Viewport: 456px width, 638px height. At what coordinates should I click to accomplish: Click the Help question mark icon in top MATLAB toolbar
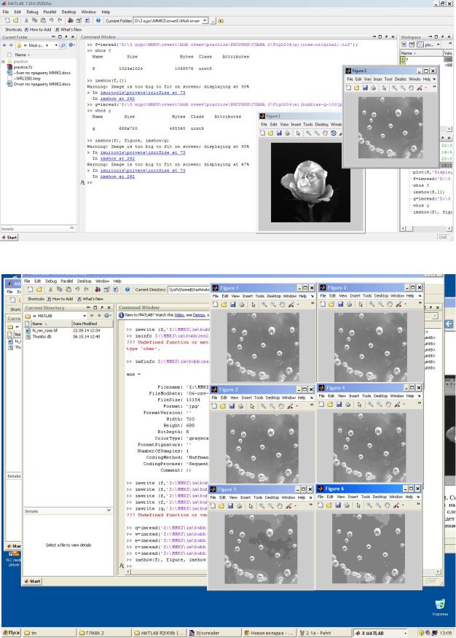pos(98,20)
